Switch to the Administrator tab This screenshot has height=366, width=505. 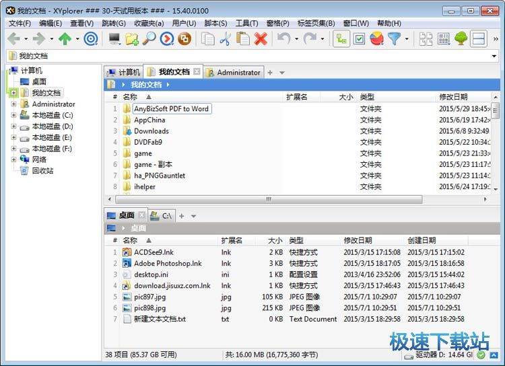click(234, 72)
